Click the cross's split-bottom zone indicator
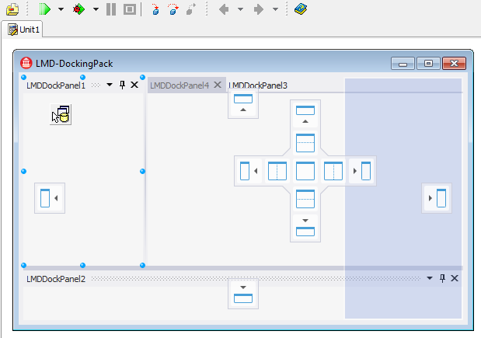Image resolution: width=481 pixels, height=338 pixels. [x=305, y=199]
